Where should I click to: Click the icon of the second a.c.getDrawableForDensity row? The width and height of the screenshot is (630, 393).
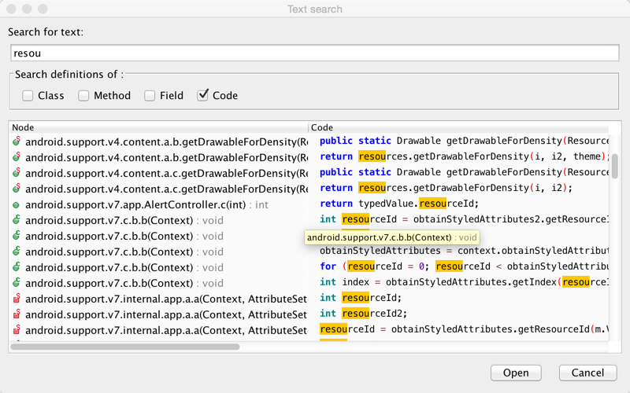coord(17,189)
